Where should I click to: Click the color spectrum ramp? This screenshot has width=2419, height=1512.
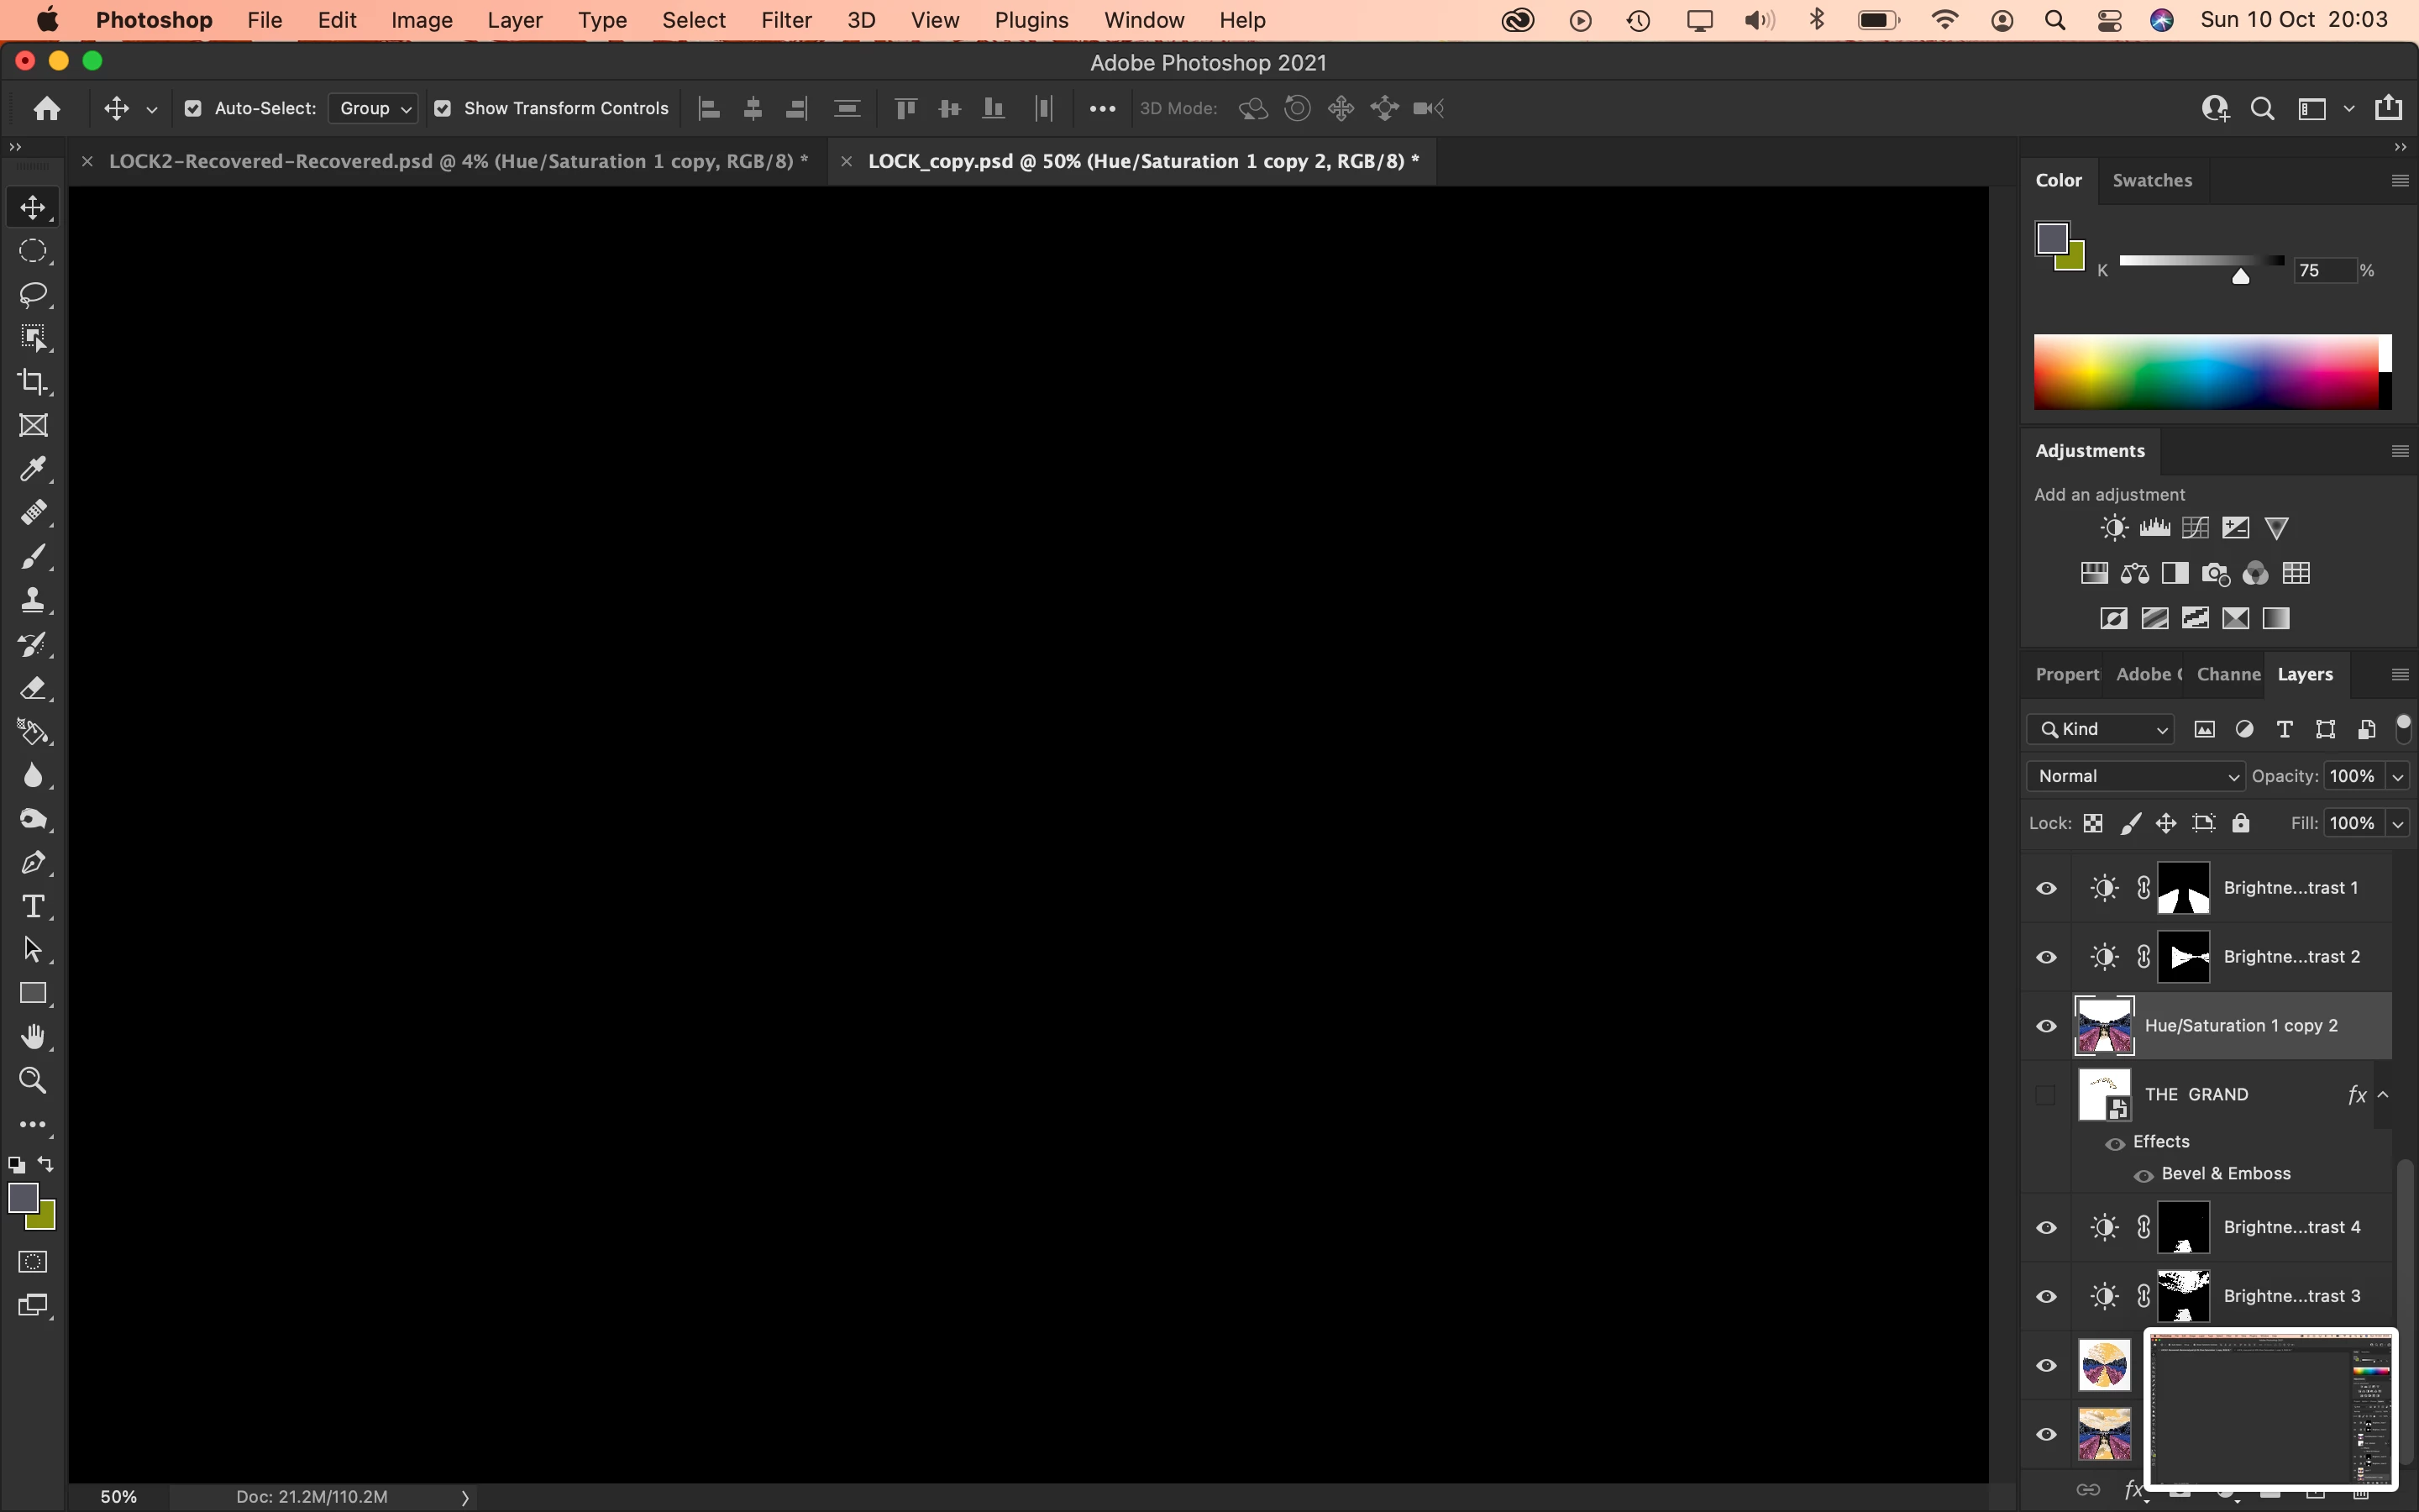click(x=2205, y=372)
